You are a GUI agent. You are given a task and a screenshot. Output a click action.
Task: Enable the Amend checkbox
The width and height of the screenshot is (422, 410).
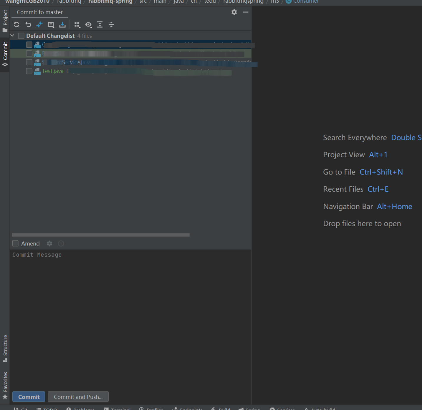pyautogui.click(x=15, y=243)
